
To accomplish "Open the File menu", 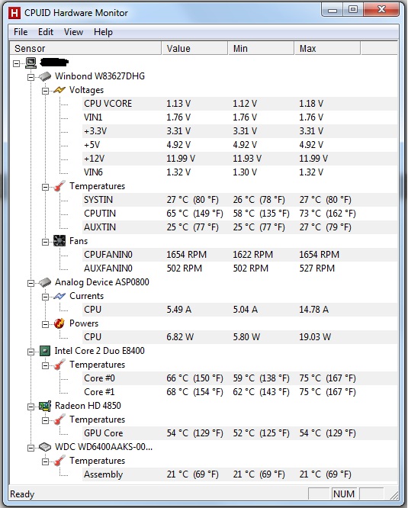I will pyautogui.click(x=21, y=32).
